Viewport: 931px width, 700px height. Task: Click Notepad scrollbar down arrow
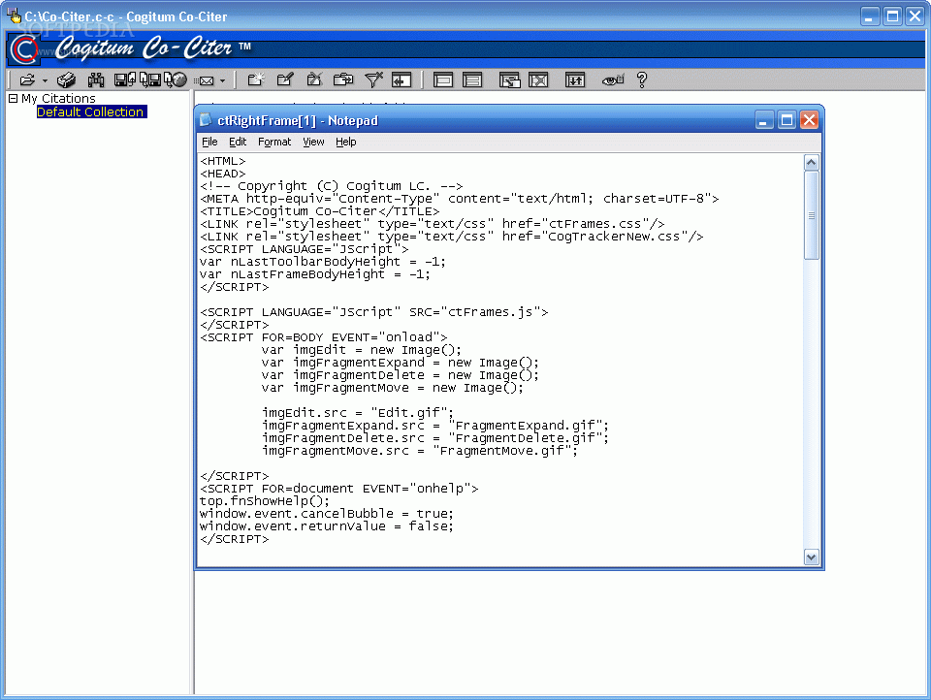812,557
